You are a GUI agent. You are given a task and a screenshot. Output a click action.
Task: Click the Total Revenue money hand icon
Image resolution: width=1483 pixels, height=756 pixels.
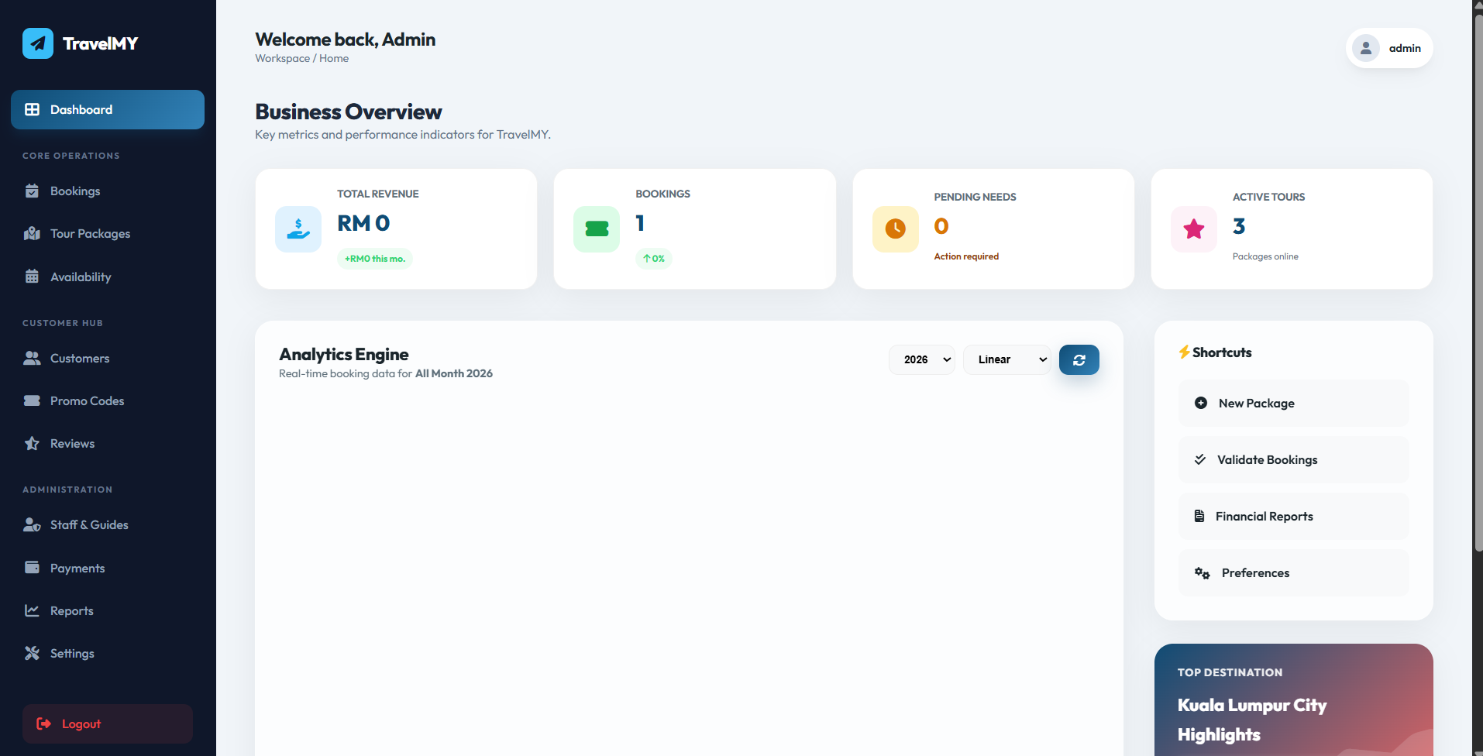(298, 229)
